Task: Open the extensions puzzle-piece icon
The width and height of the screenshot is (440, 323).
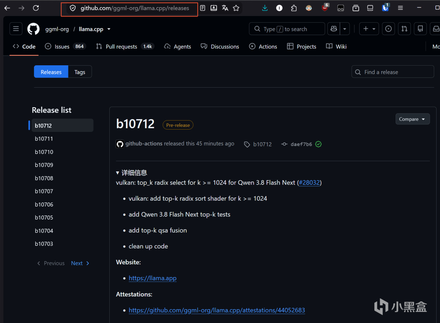Action: (294, 8)
